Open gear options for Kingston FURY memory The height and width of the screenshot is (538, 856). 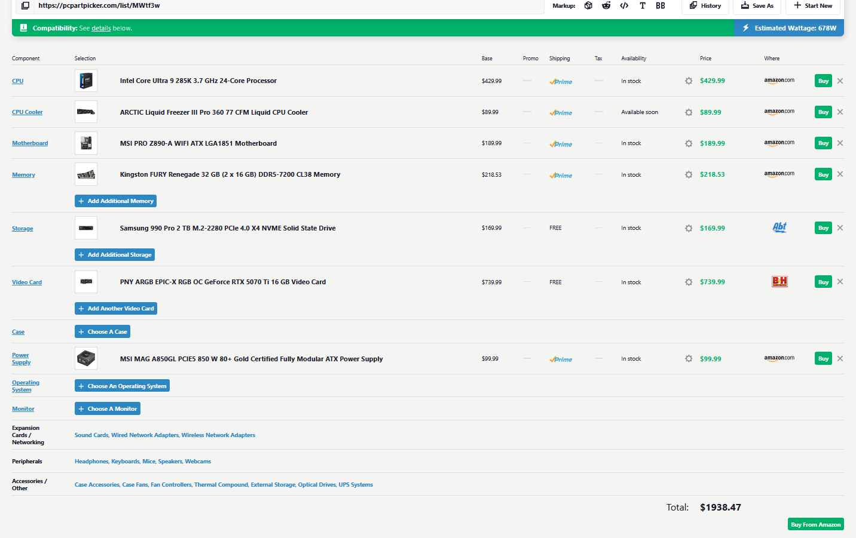pos(689,174)
